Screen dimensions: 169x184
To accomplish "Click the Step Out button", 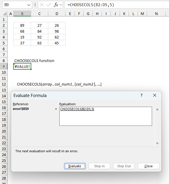I will (x=124, y=166).
